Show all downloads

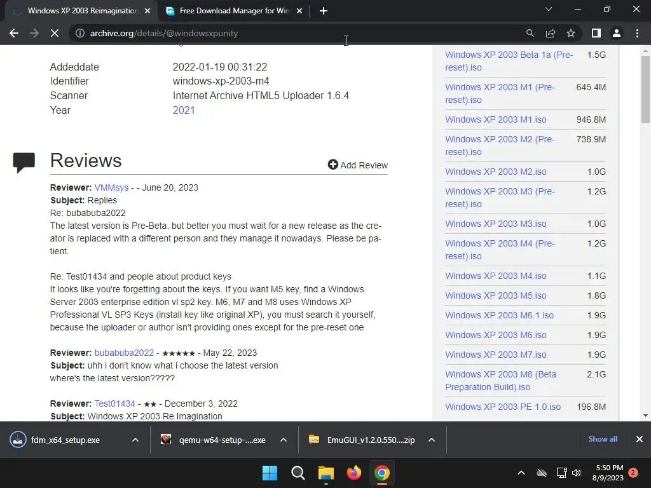point(603,439)
